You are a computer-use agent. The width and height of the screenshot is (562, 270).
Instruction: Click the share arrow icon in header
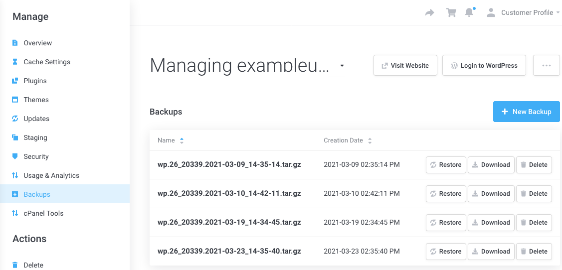[x=429, y=13]
